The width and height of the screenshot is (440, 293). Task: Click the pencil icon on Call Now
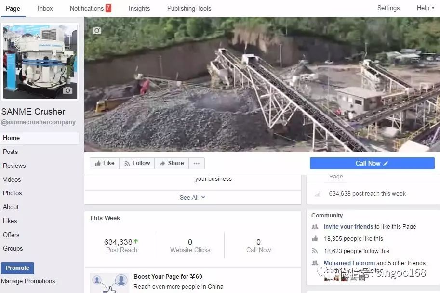click(386, 164)
